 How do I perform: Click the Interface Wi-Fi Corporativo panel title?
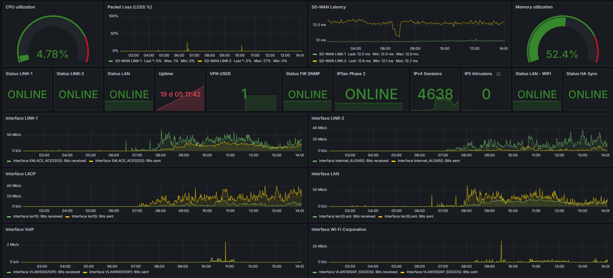[339, 229]
